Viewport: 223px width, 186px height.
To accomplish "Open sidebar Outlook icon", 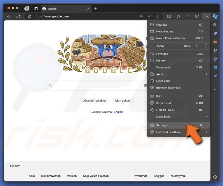I will 215,67.
